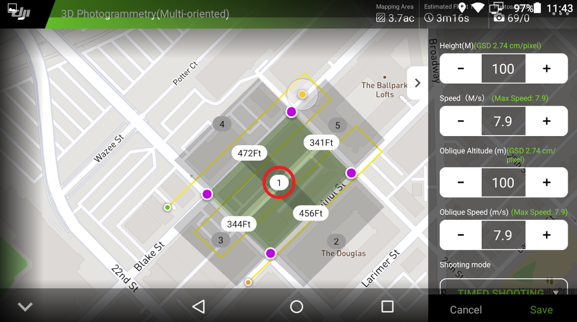Tap the Mapping Area 3.7ac readout
This screenshot has width=577, height=322.
[395, 14]
